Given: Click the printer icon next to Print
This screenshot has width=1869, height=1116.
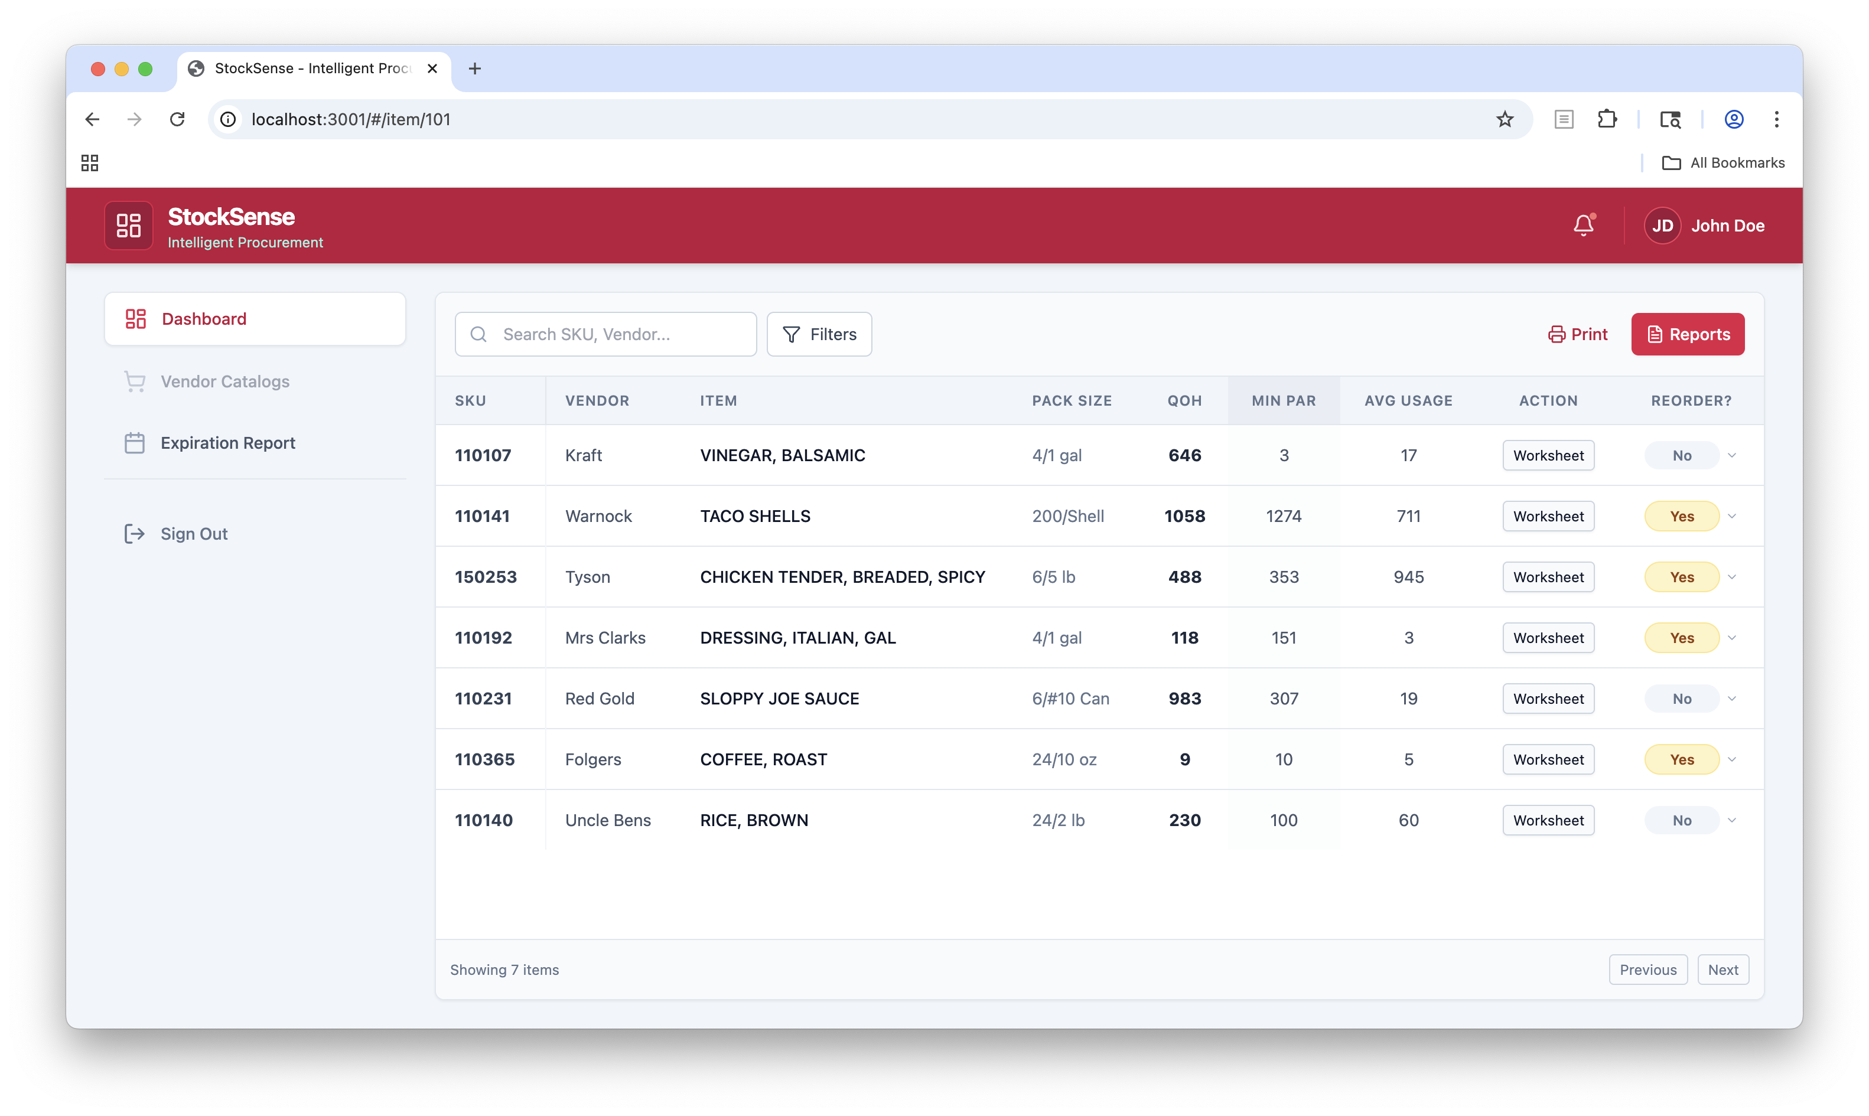Looking at the screenshot, I should click(x=1557, y=334).
